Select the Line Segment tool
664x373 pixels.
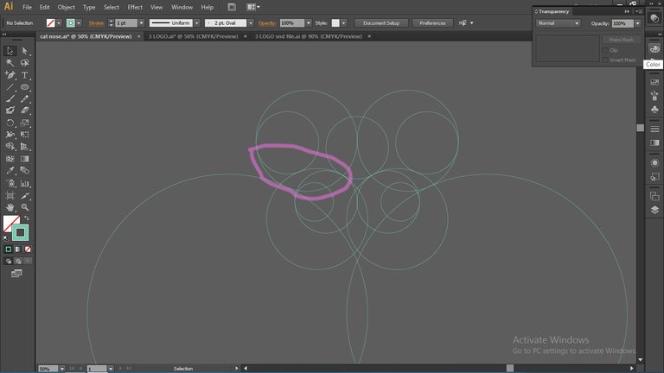click(x=10, y=86)
